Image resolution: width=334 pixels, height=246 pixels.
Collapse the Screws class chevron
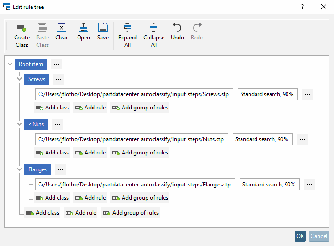(19, 79)
